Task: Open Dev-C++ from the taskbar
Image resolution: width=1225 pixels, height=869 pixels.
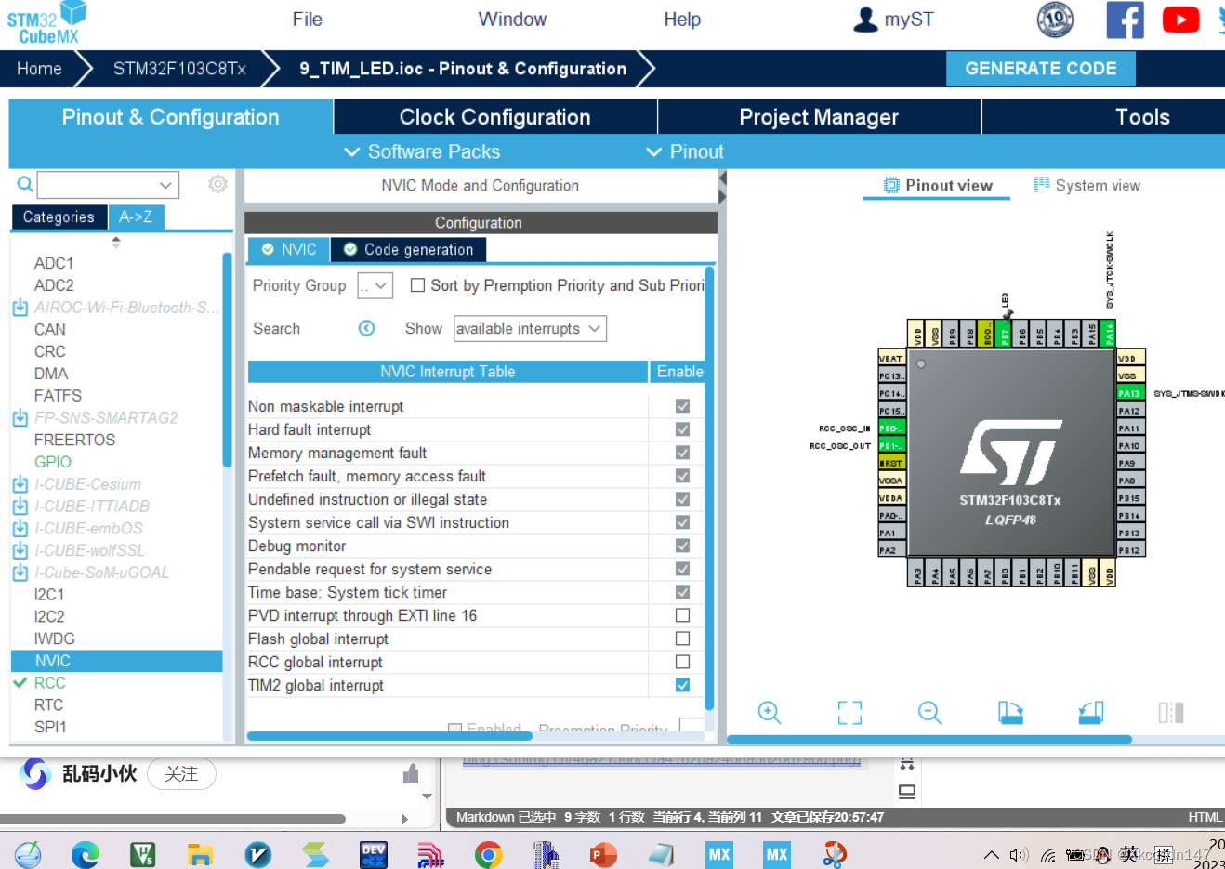Action: point(374,854)
